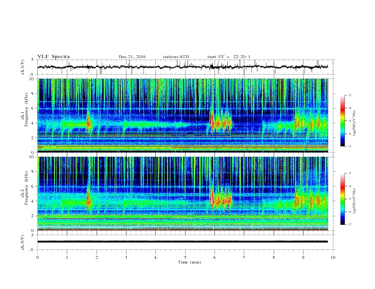Click the time axis tick label "2"
This screenshot has height=289, width=375.
[x=97, y=257]
